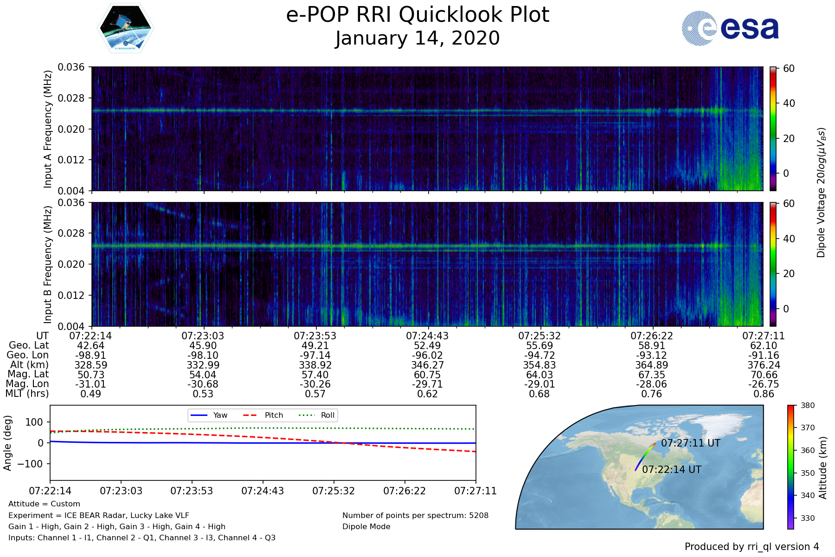Click the Experiment ICE BEAR Radar text

[x=98, y=515]
